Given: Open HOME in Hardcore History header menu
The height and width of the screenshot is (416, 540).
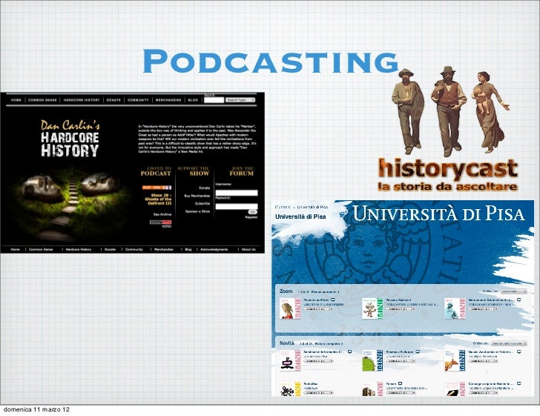Looking at the screenshot, I should point(16,100).
